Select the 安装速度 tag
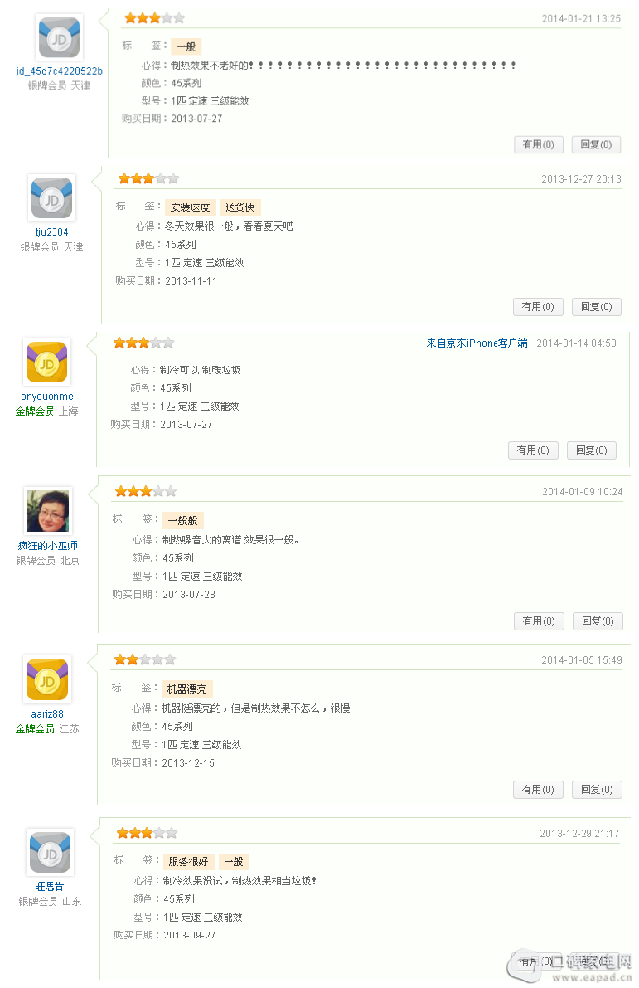 (x=190, y=207)
